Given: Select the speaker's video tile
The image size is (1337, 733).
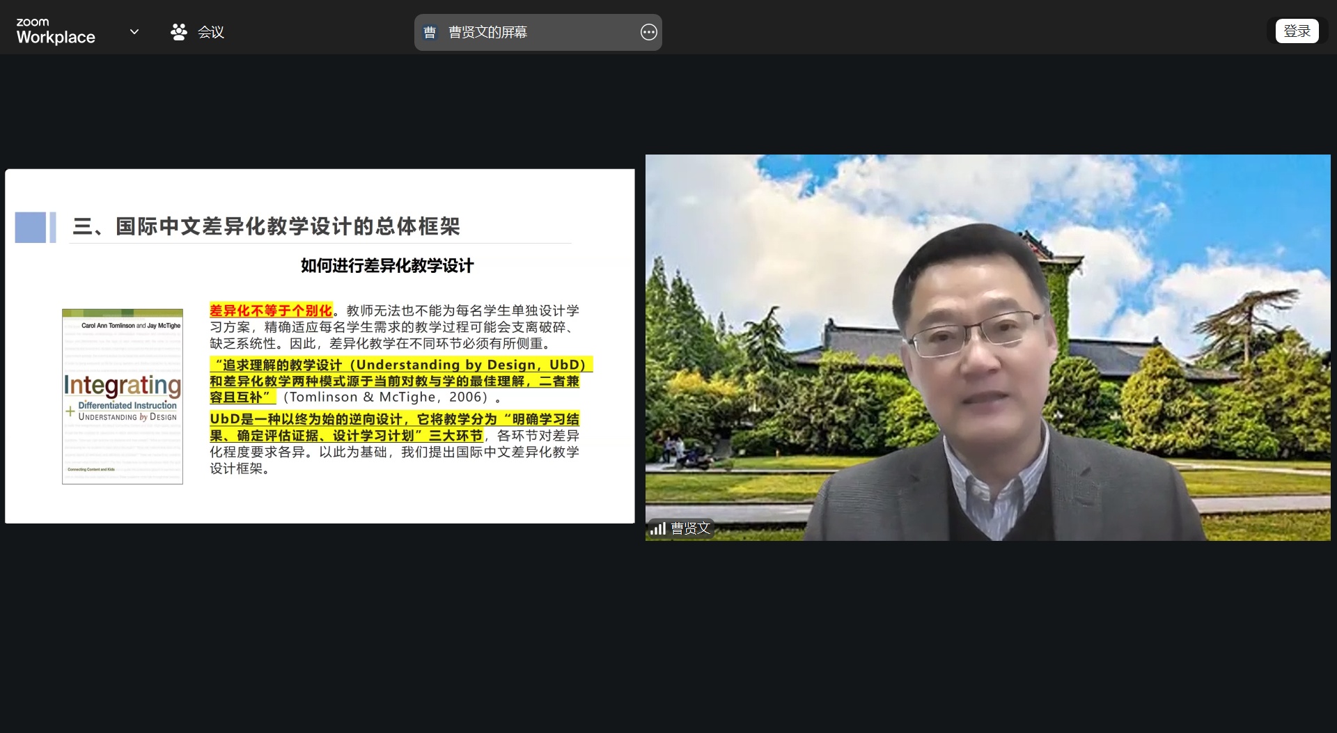Looking at the screenshot, I should pyautogui.click(x=987, y=347).
